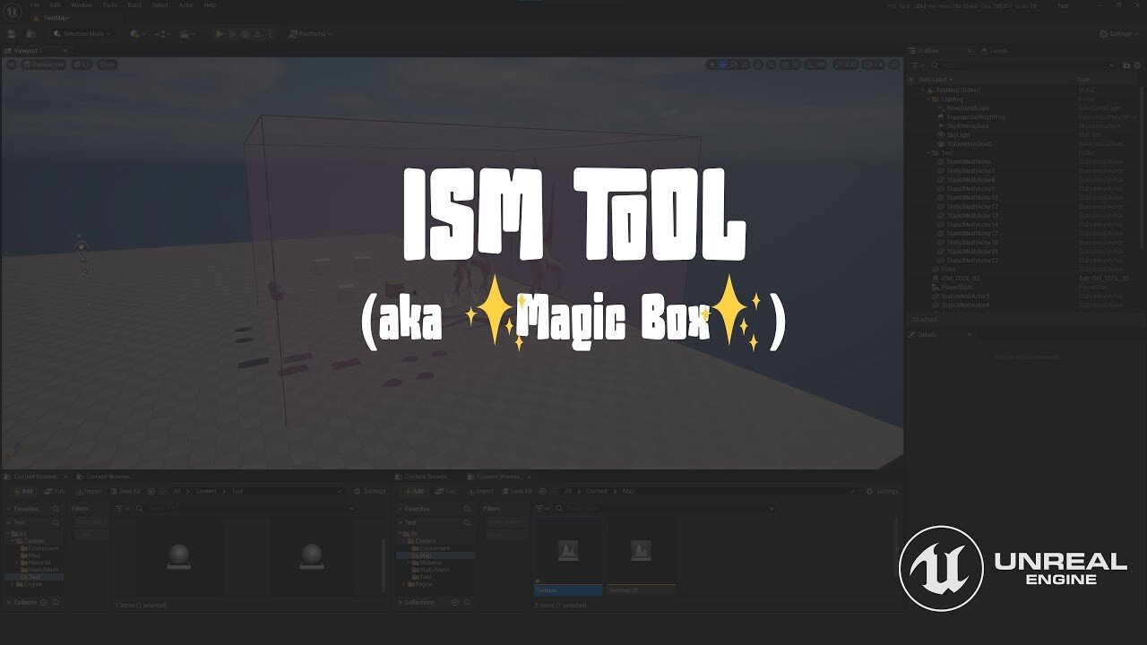The width and height of the screenshot is (1147, 645).
Task: Open the Perspective view dropdown
Action: 41,64
